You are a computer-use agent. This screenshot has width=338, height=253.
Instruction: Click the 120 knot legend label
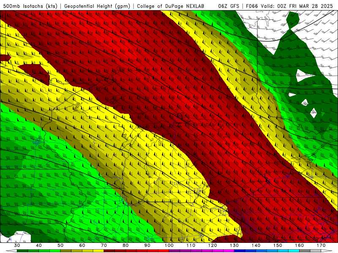click(x=213, y=245)
